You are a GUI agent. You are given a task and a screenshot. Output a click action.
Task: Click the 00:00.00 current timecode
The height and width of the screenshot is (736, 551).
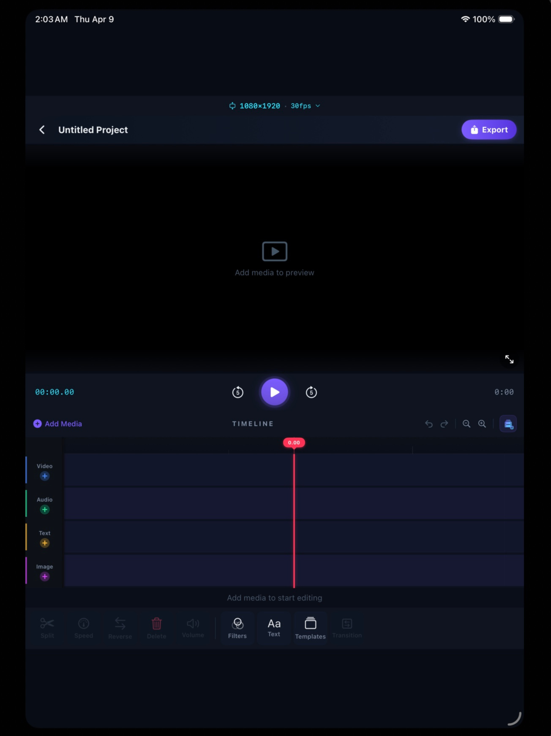tap(55, 392)
